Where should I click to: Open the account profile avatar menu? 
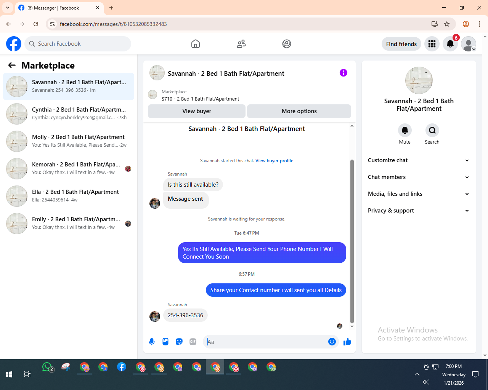[469, 44]
